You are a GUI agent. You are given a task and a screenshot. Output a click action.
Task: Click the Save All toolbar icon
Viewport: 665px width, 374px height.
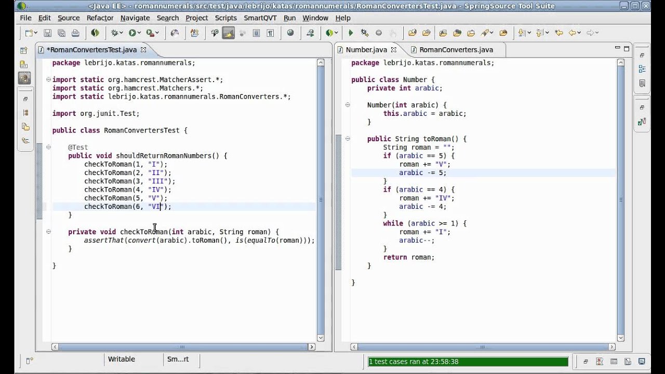(61, 33)
